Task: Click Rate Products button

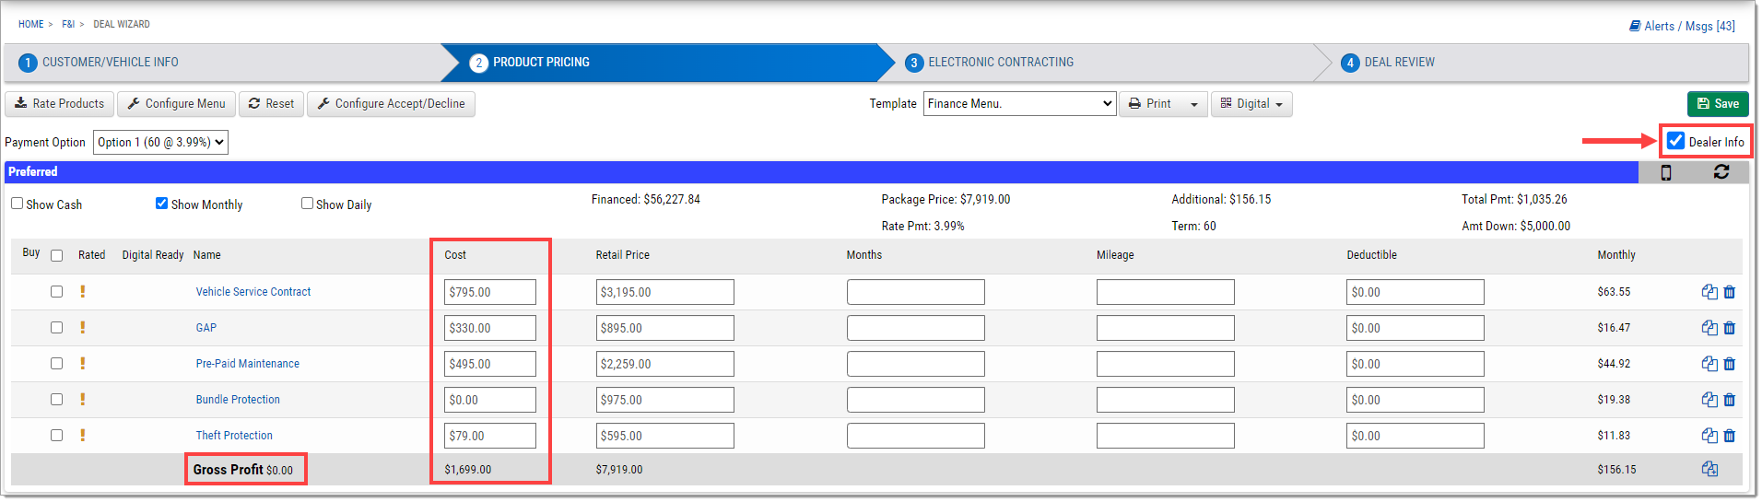Action: click(60, 104)
